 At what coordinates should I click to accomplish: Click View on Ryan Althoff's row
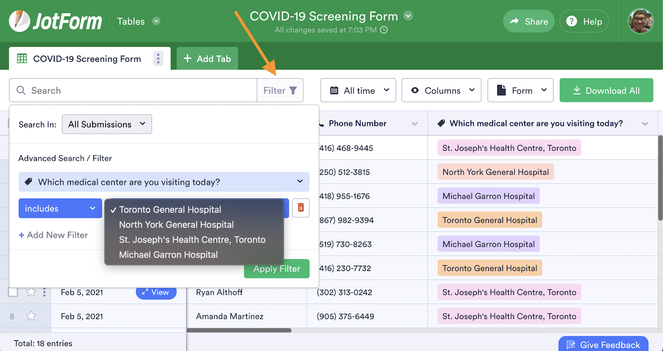156,292
